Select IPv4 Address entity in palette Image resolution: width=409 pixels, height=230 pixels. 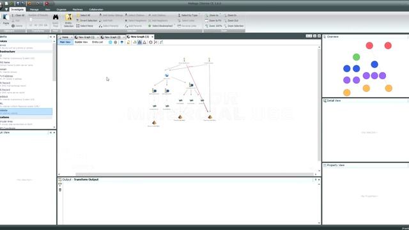pos(26,77)
